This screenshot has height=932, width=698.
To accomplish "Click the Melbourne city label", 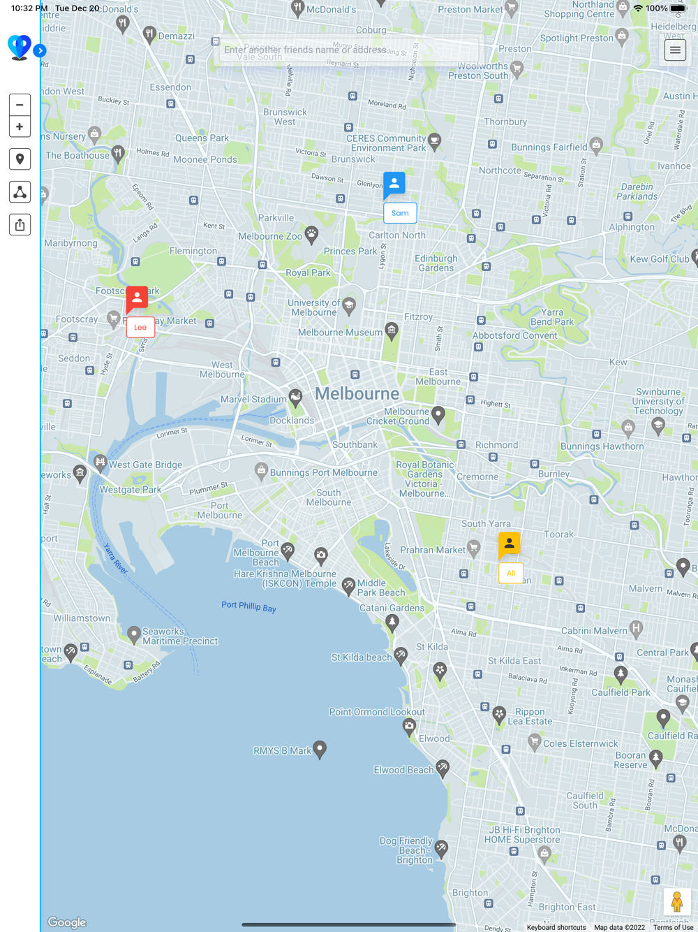I will [357, 393].
